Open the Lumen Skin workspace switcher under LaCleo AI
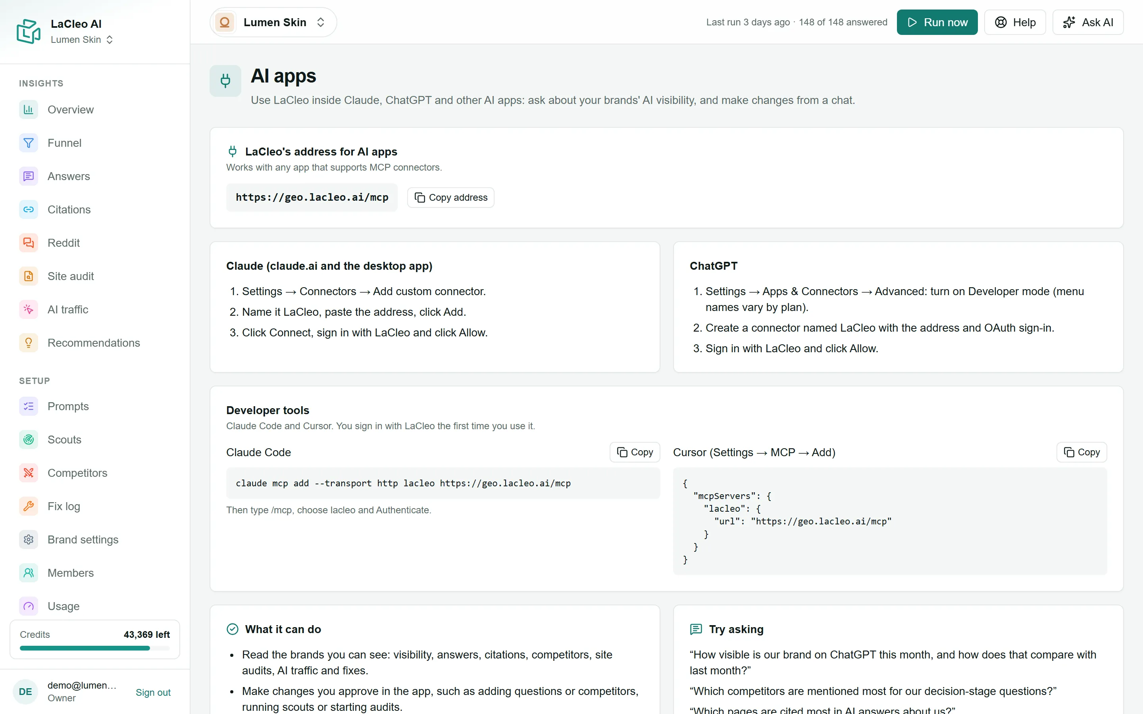Viewport: 1143px width, 714px height. pyautogui.click(x=82, y=40)
